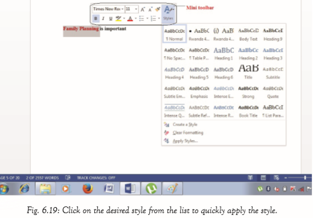Click the selected Family Planning text
Image resolution: width=313 pixels, height=218 pixels.
point(81,28)
